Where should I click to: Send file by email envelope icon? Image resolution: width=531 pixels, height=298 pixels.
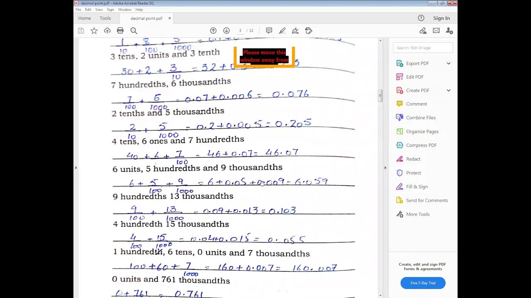tap(436, 31)
